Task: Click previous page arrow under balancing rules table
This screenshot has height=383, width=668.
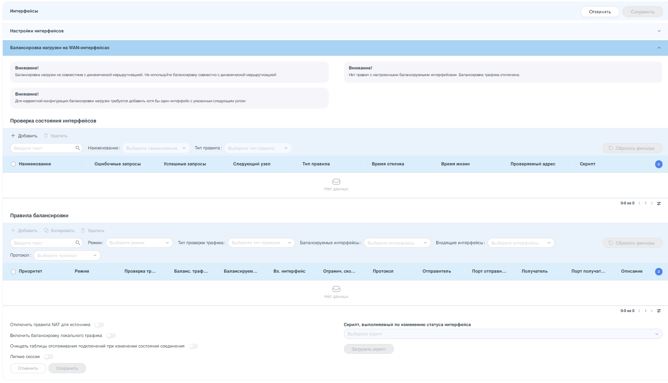Action: coord(639,311)
